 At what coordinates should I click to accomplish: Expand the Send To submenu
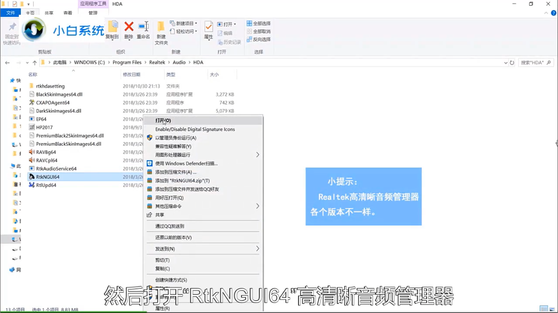(x=257, y=249)
